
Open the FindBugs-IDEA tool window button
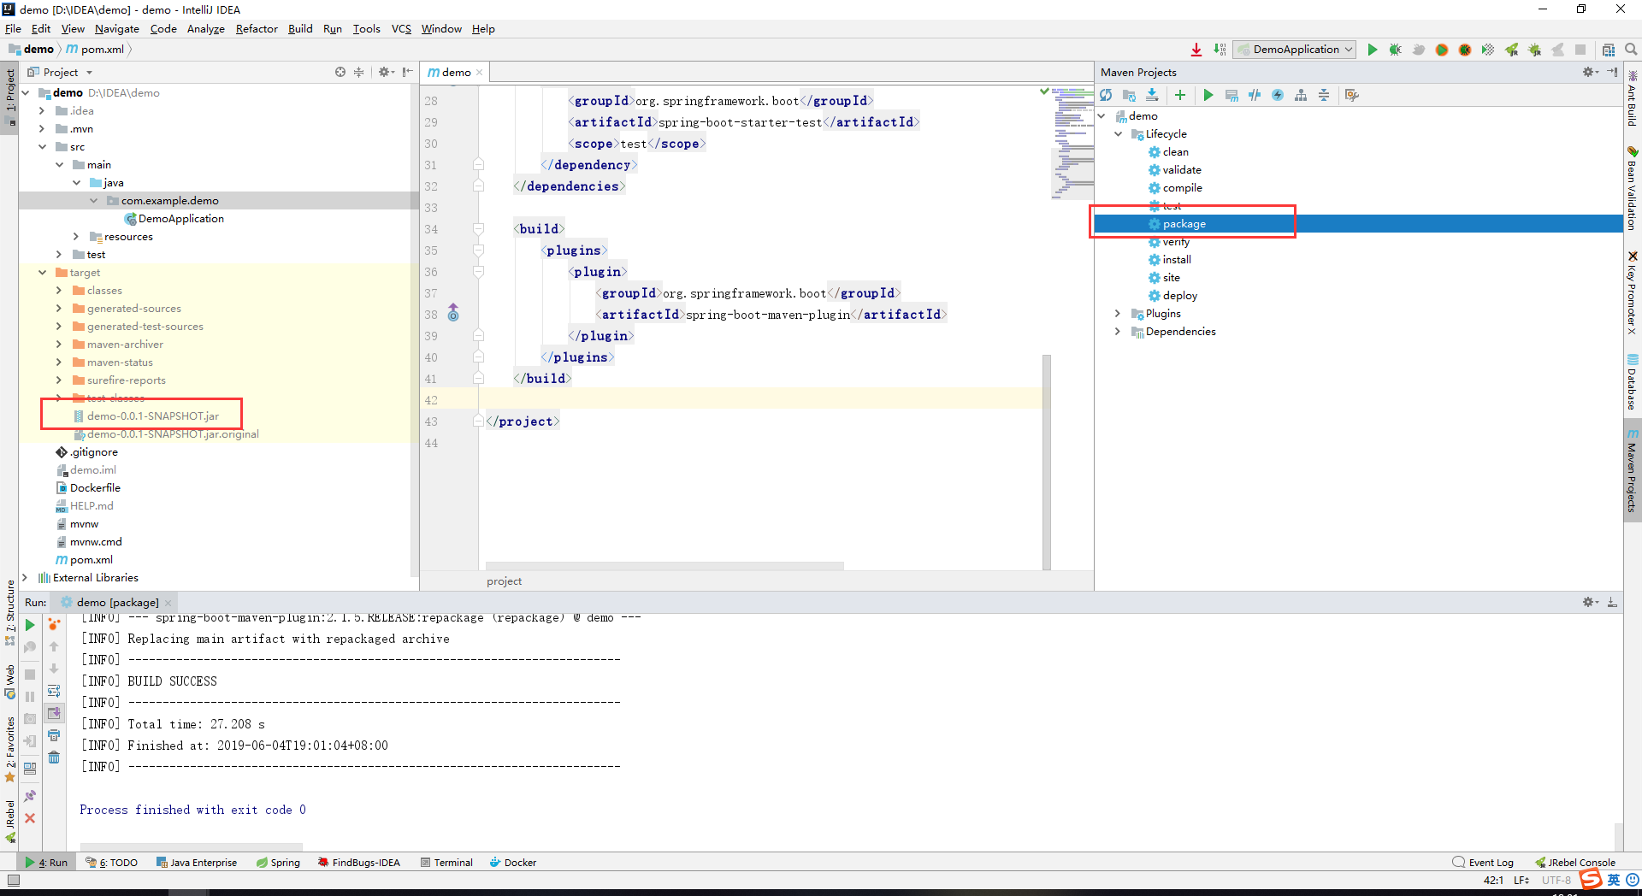coord(359,863)
